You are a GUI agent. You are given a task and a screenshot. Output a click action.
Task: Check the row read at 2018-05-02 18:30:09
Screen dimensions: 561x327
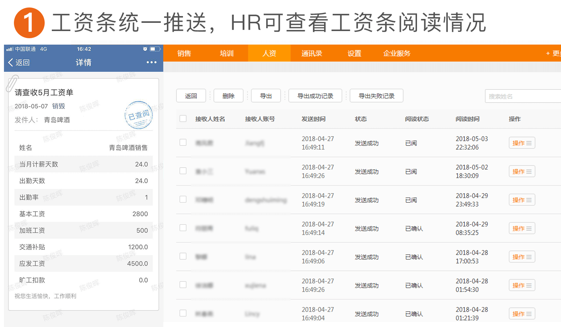point(183,171)
